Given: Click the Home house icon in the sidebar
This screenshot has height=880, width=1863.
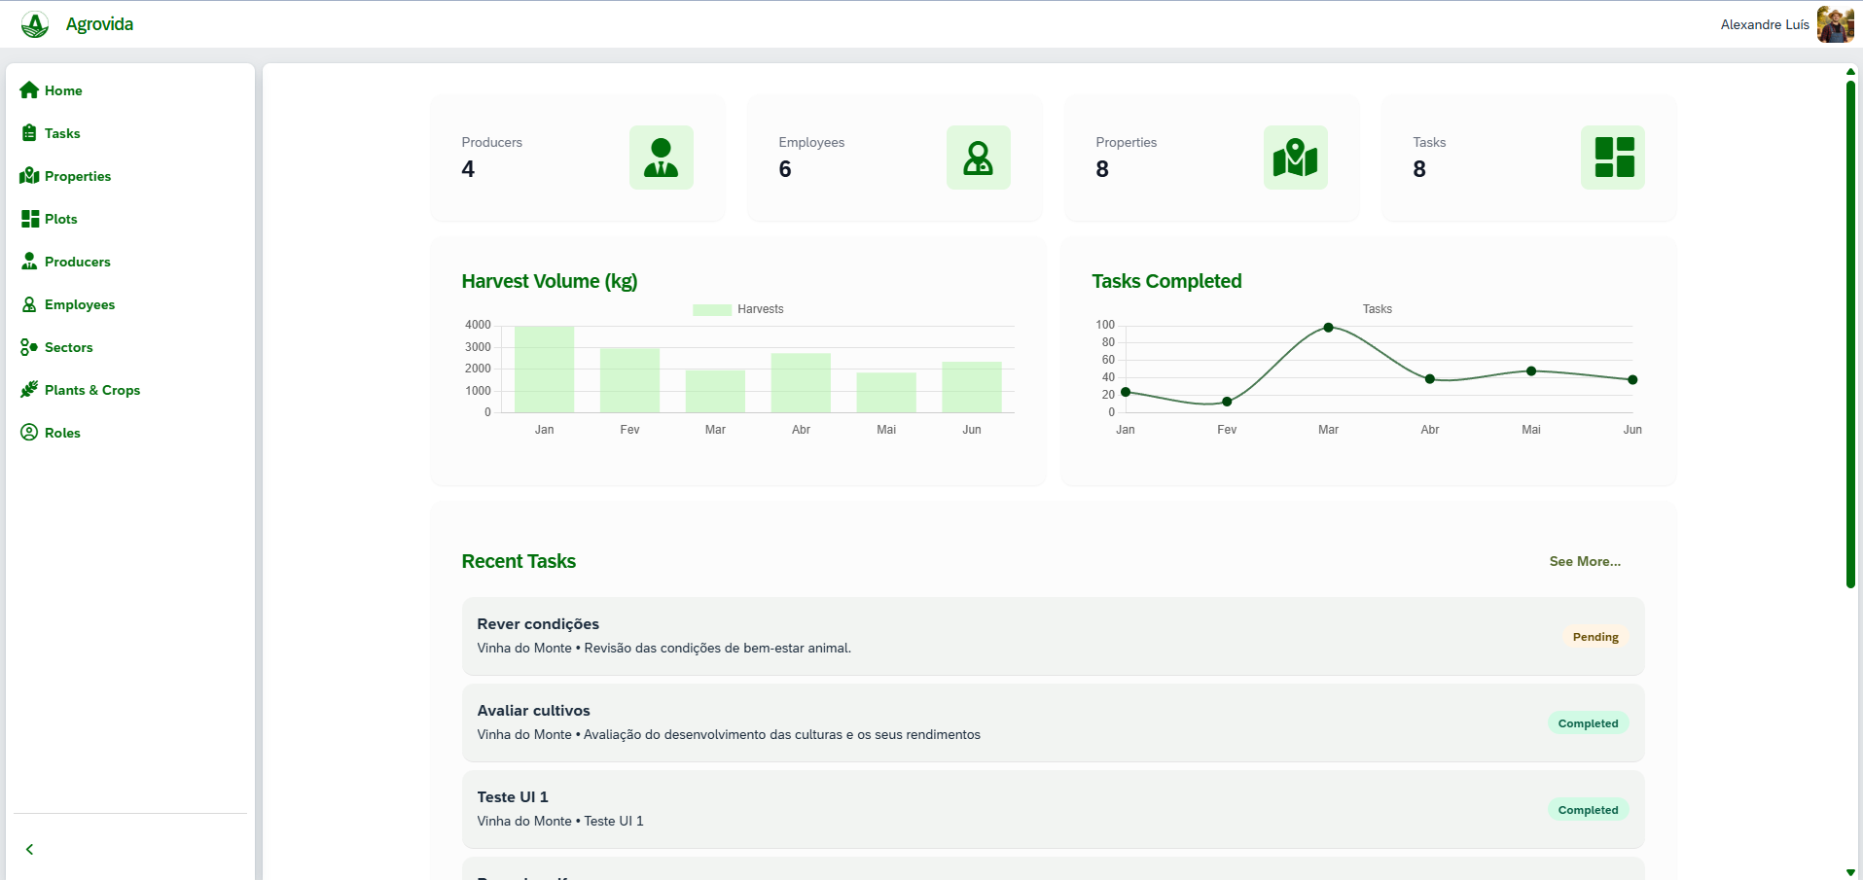Looking at the screenshot, I should (x=29, y=90).
